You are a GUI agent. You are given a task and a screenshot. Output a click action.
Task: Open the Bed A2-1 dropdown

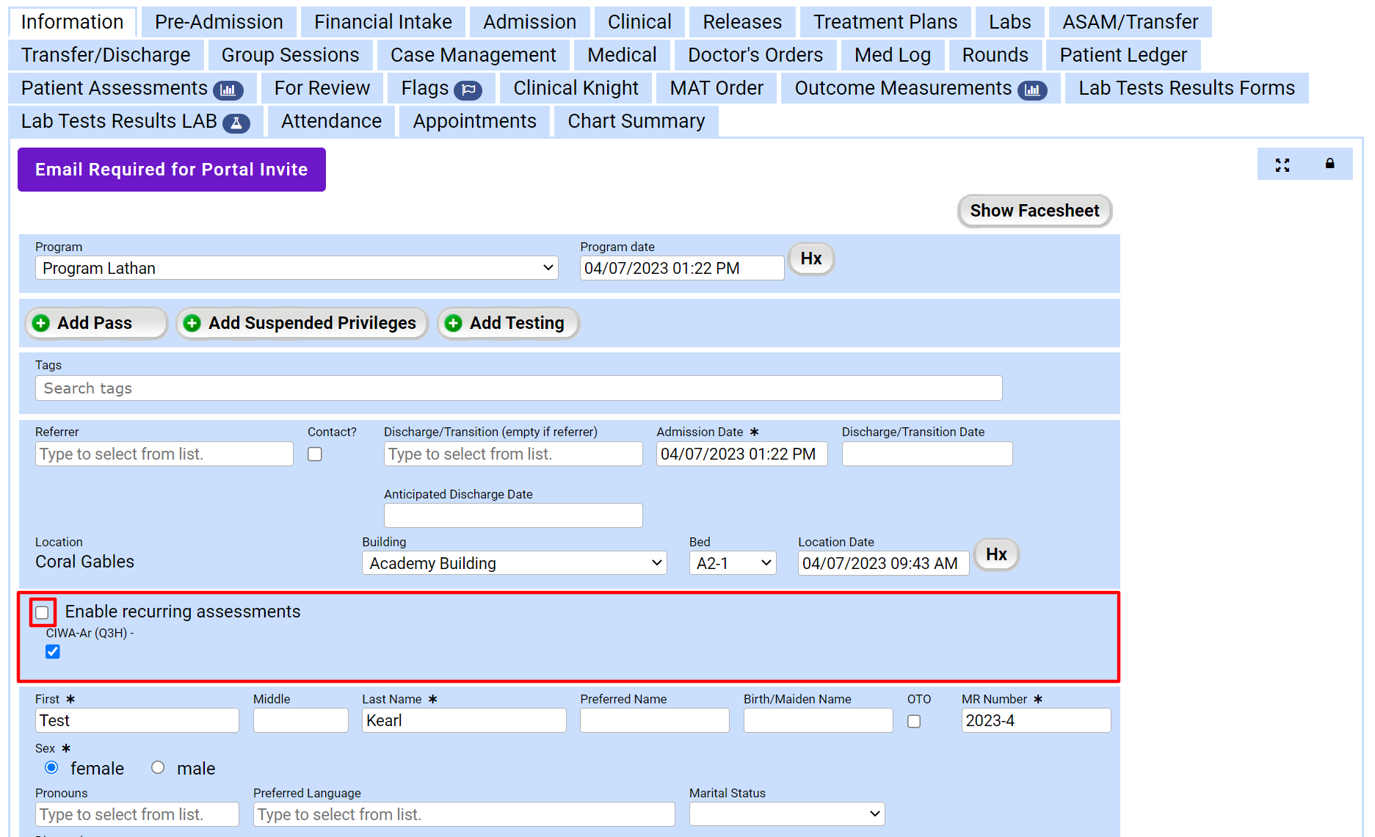pyautogui.click(x=732, y=563)
